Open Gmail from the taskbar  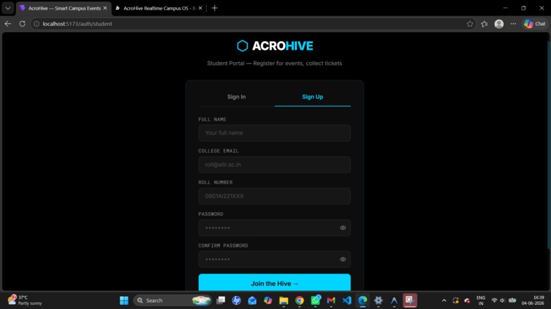point(331,301)
